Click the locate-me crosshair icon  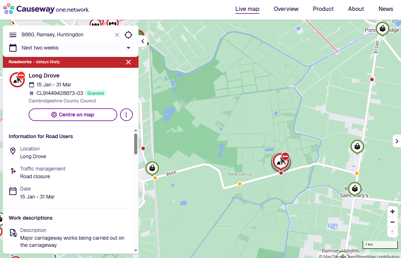tap(128, 35)
